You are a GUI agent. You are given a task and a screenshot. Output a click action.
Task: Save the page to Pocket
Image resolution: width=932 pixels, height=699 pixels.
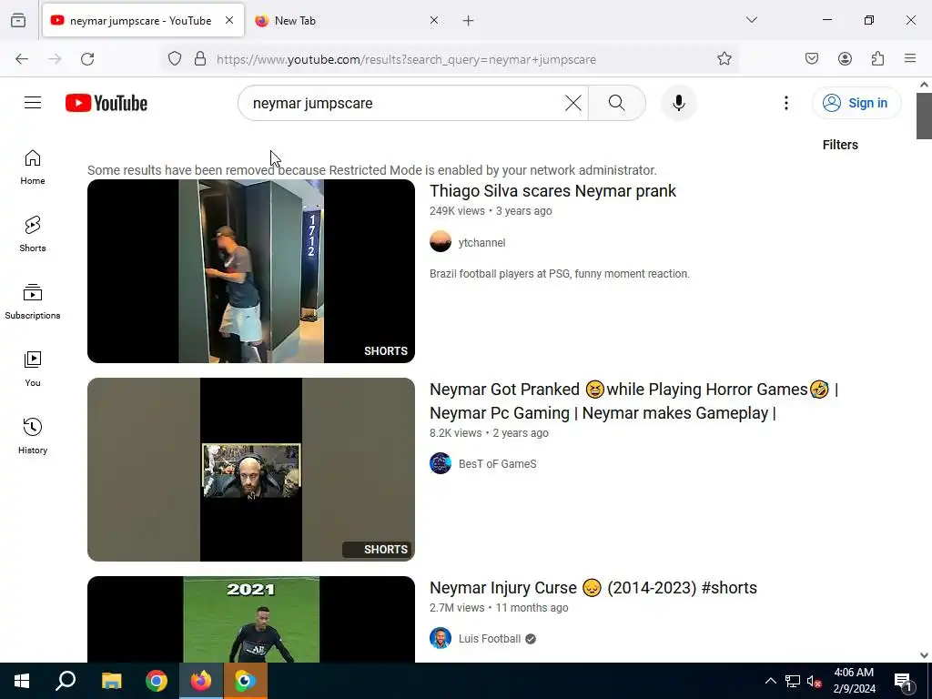pyautogui.click(x=812, y=59)
